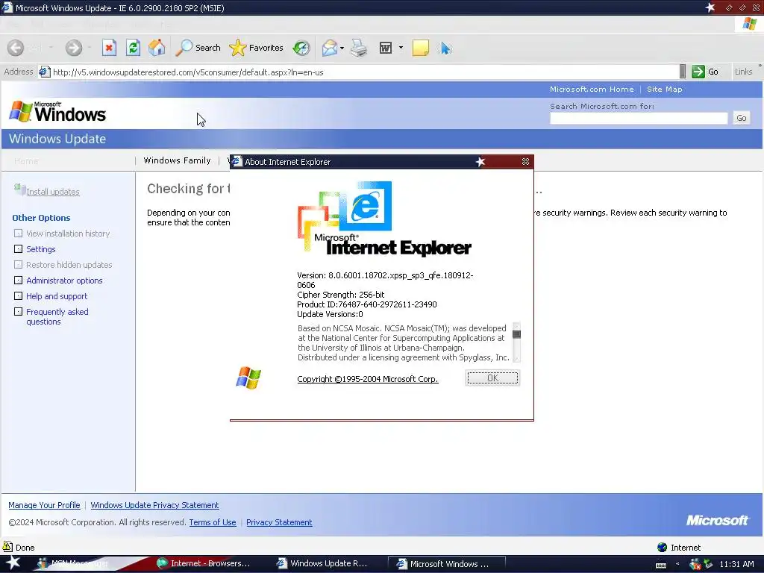Click the Install updates shield icon
Image resolution: width=764 pixels, height=573 pixels.
click(19, 189)
